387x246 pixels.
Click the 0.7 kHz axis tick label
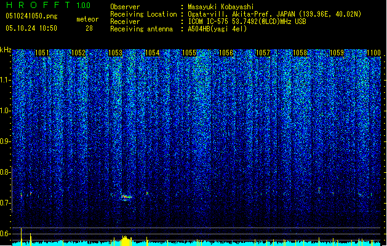point(4,203)
